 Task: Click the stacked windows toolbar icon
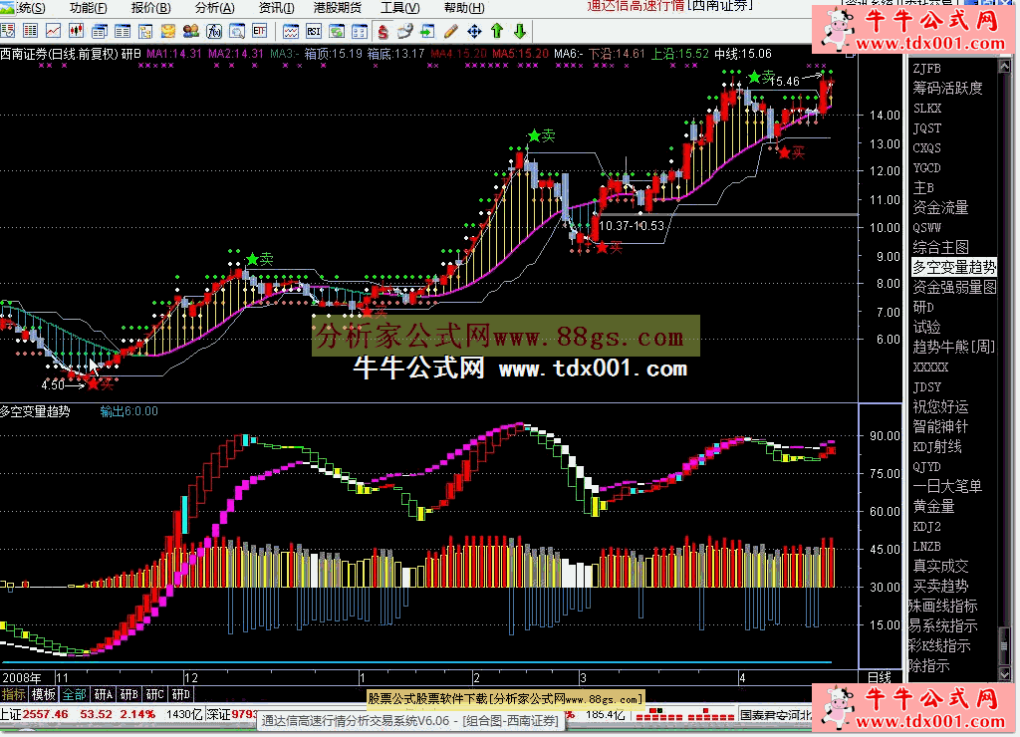pyautogui.click(x=100, y=31)
